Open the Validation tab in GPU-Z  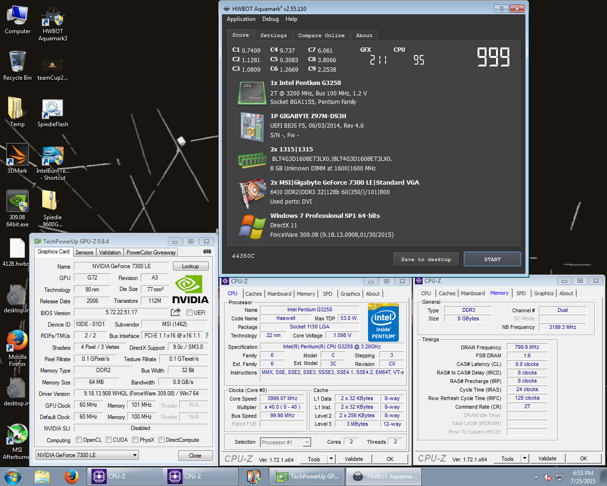(110, 252)
